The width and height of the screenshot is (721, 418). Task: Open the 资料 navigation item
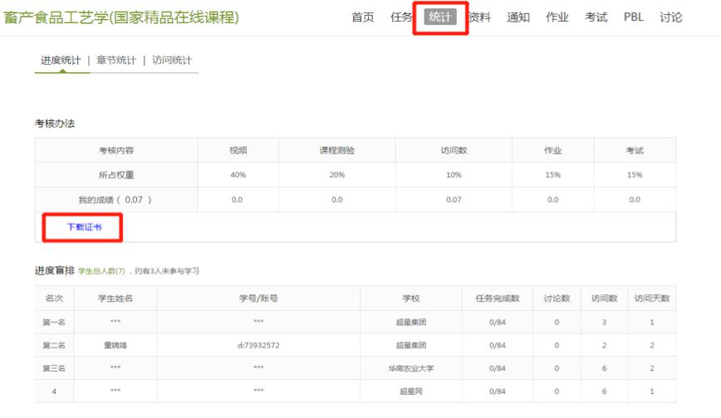(x=479, y=17)
